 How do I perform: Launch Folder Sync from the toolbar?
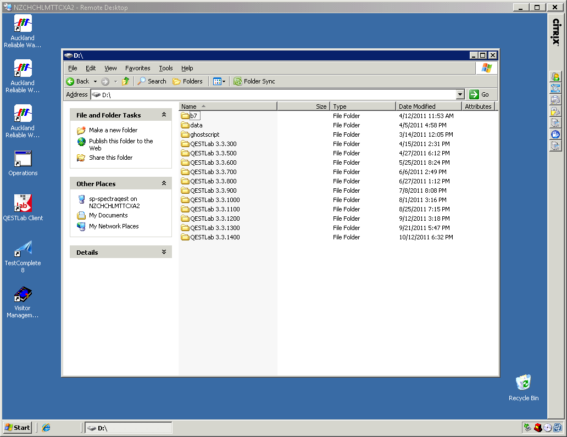coord(254,81)
